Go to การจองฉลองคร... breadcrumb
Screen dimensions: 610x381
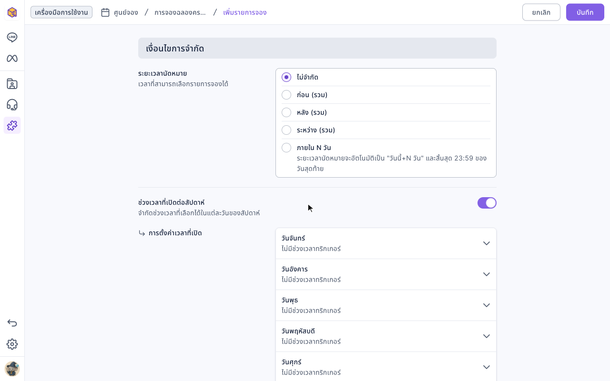click(180, 12)
